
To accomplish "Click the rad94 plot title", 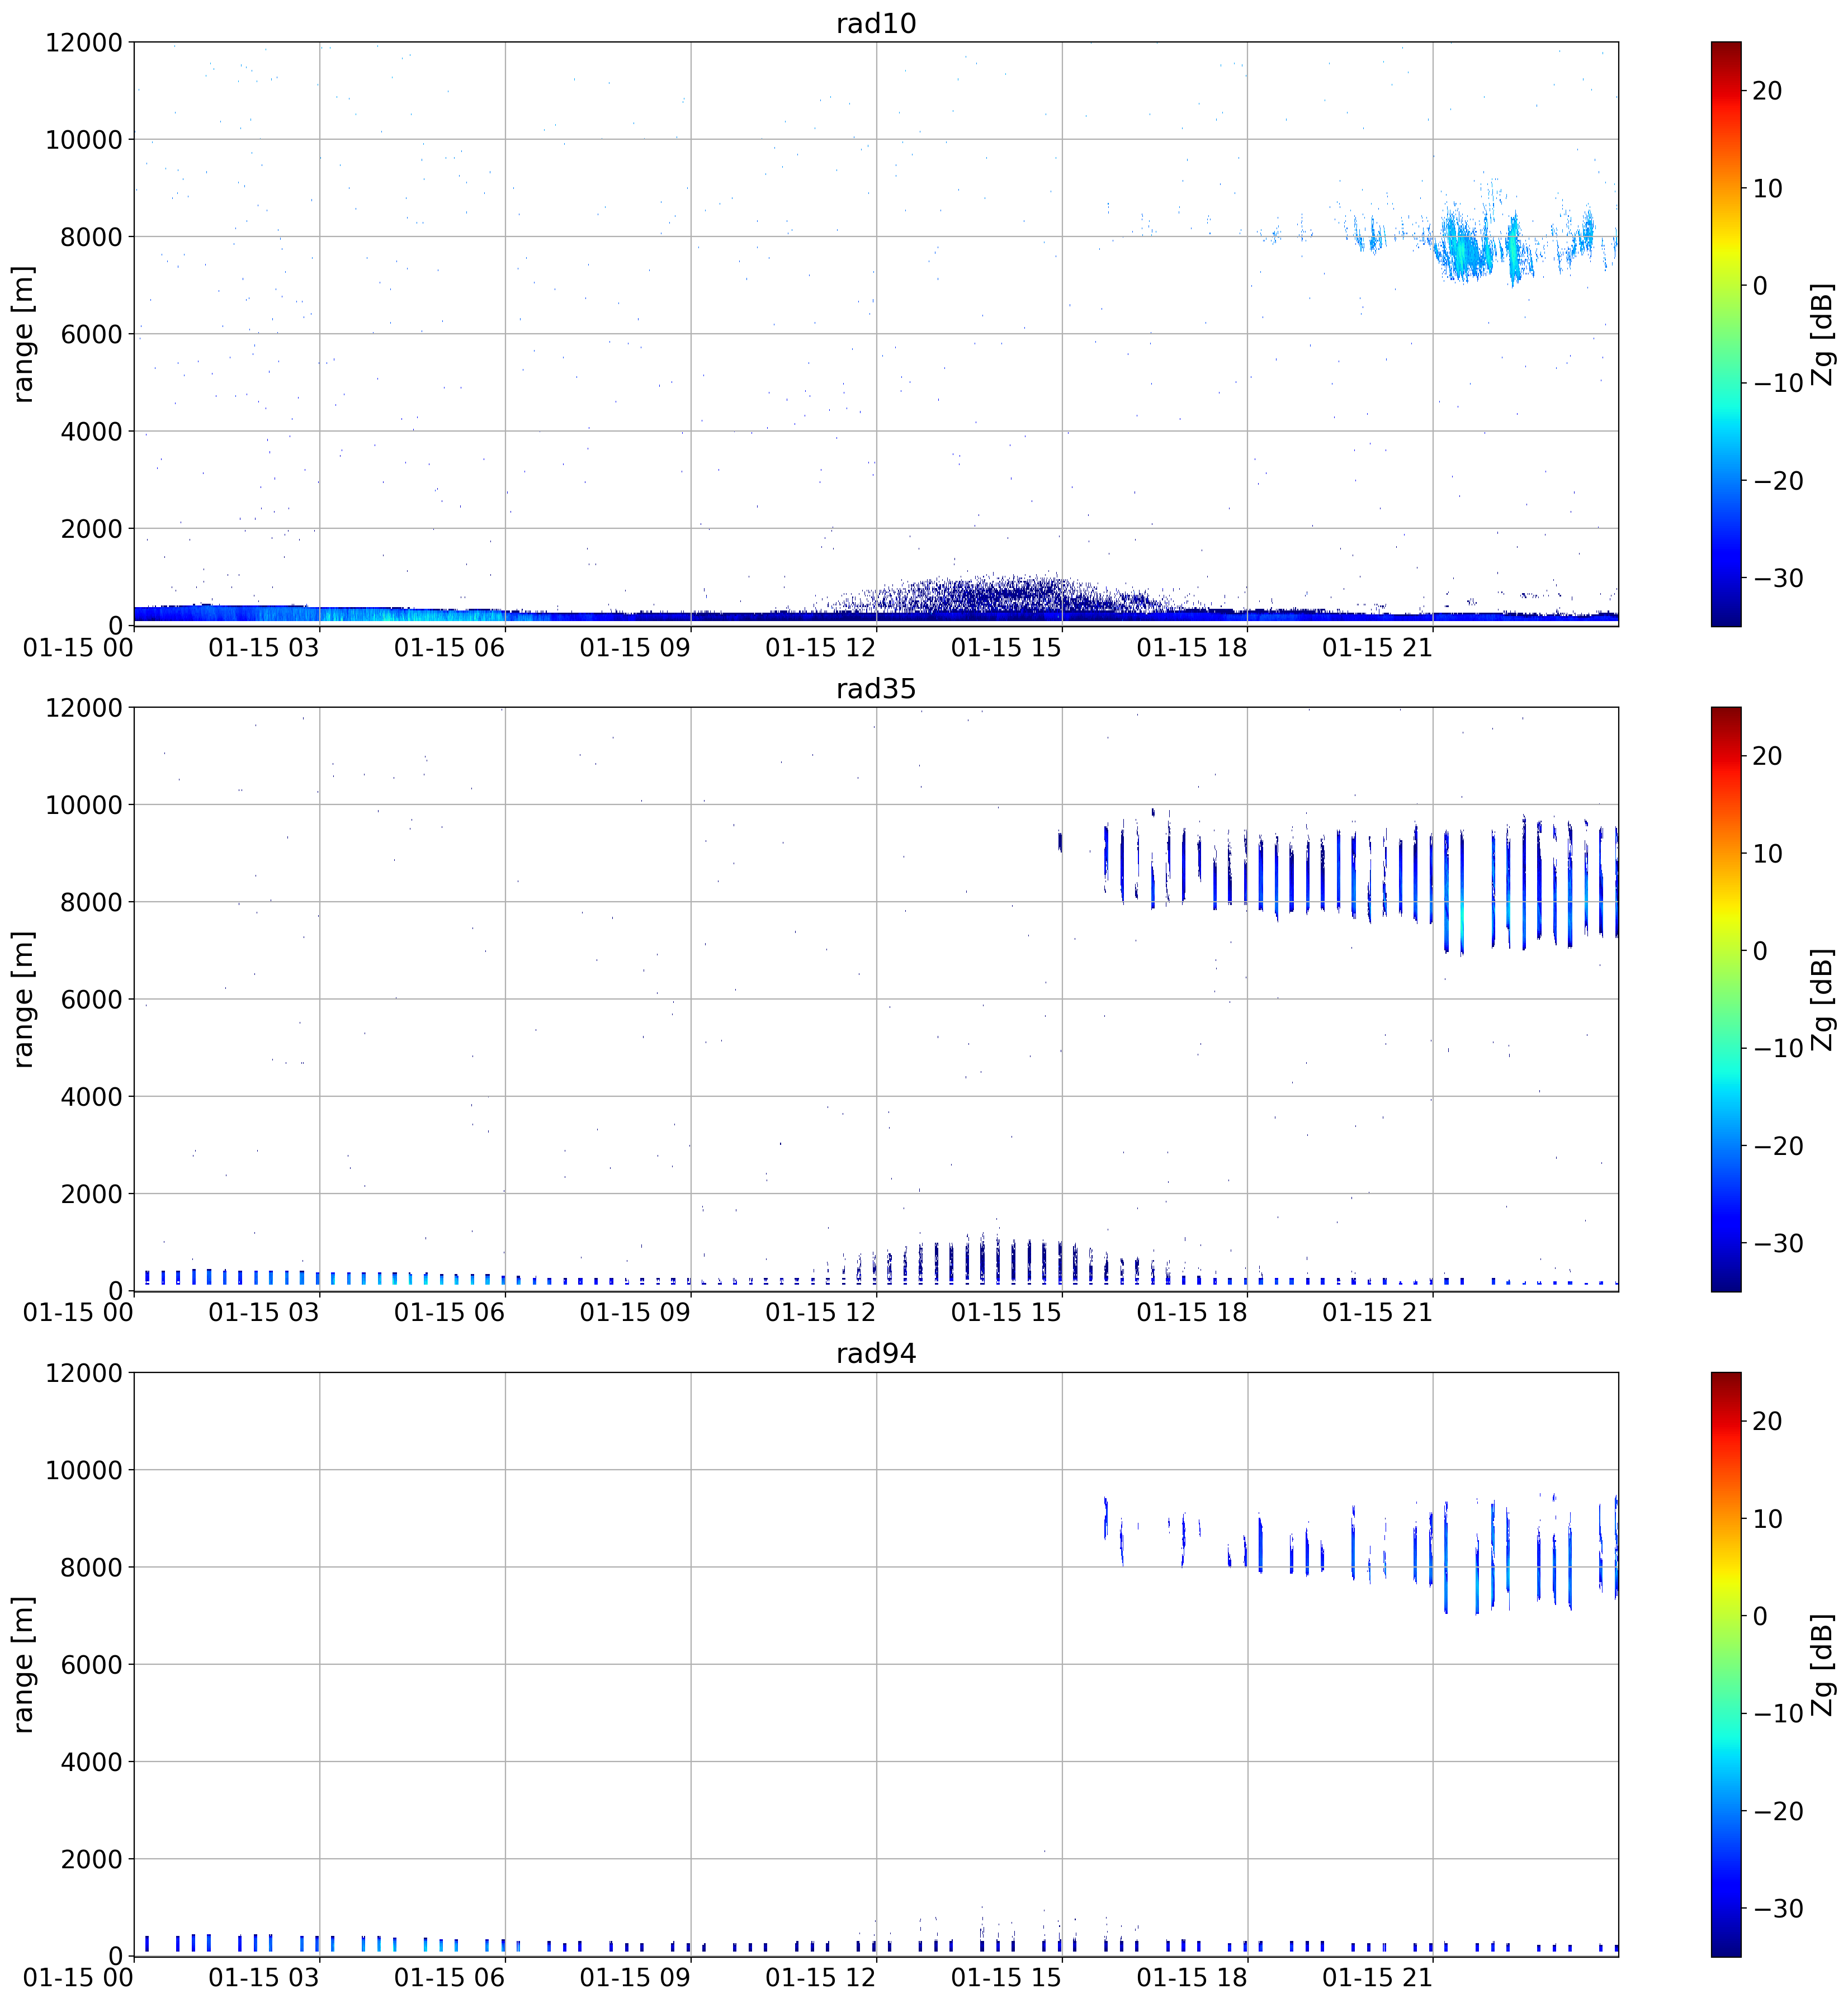I will (x=876, y=1353).
